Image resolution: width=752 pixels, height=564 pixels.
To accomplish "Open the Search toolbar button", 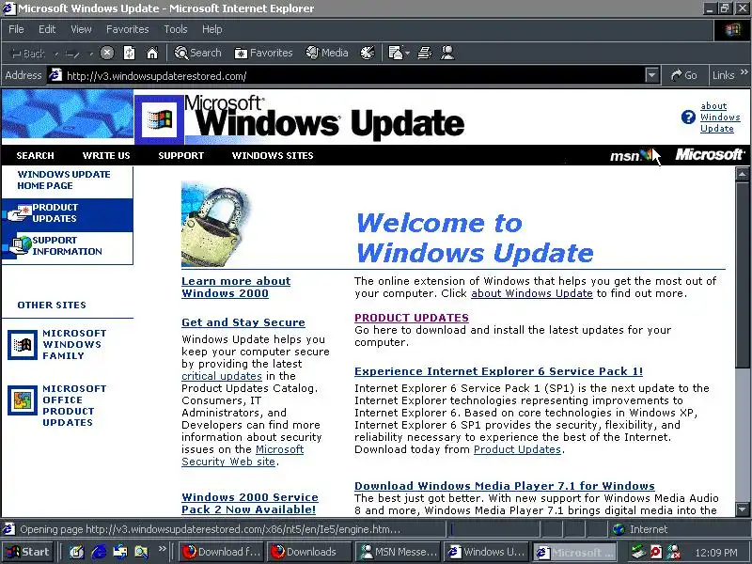I will tap(197, 53).
